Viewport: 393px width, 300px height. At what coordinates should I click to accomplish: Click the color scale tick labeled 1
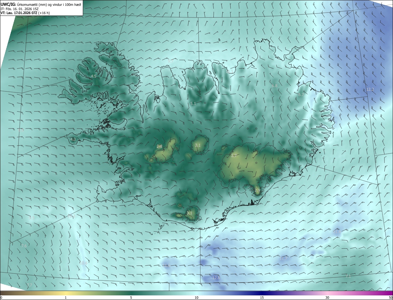click(x=66, y=298)
